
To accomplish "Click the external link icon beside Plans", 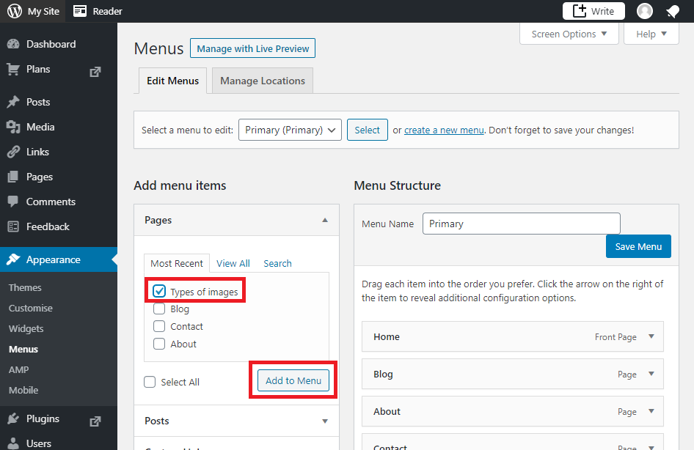I will pyautogui.click(x=95, y=72).
